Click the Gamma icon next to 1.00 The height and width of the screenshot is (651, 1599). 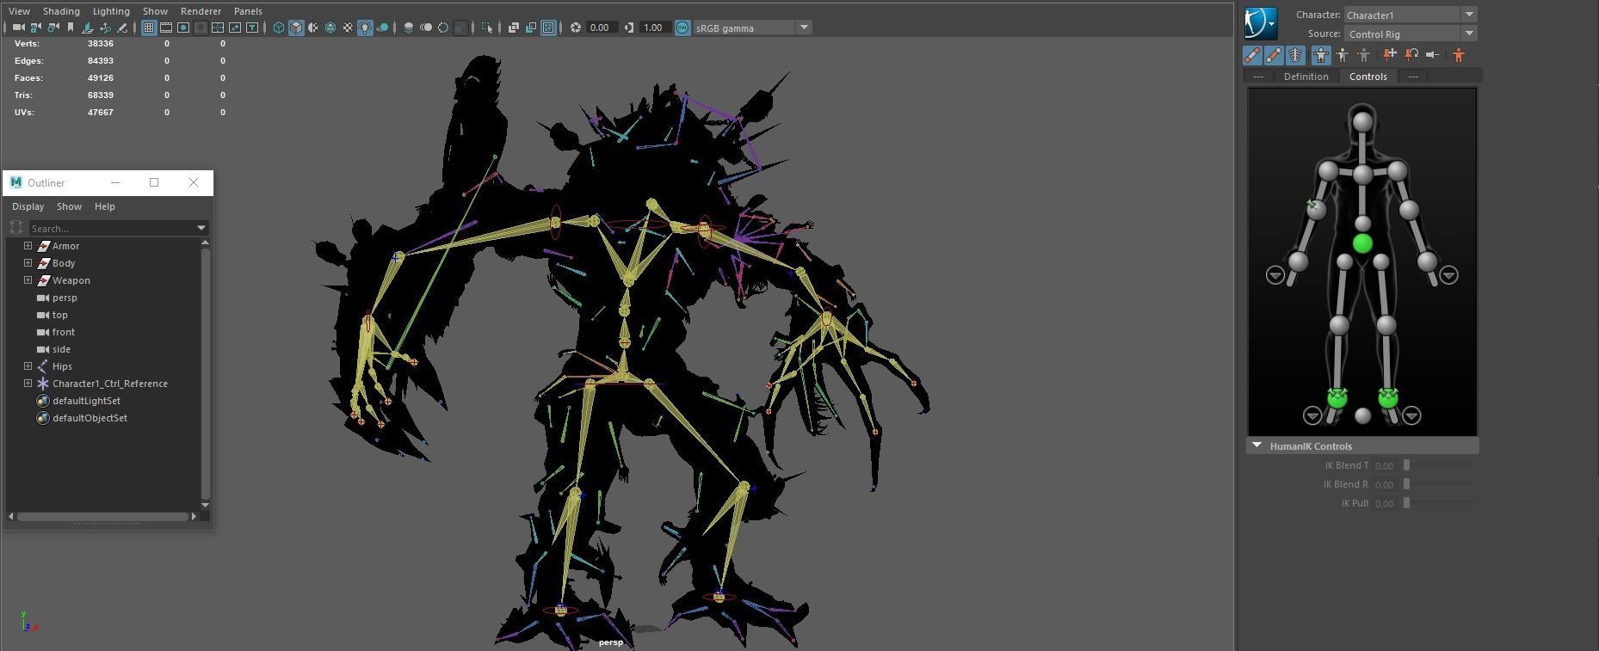click(x=628, y=28)
